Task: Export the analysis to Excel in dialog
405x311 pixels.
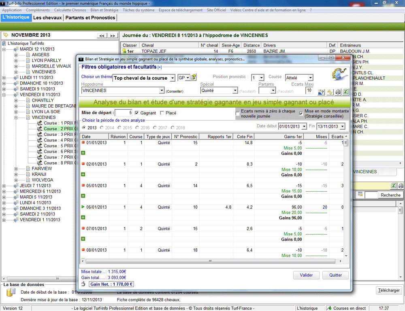Action: pyautogui.click(x=345, y=92)
